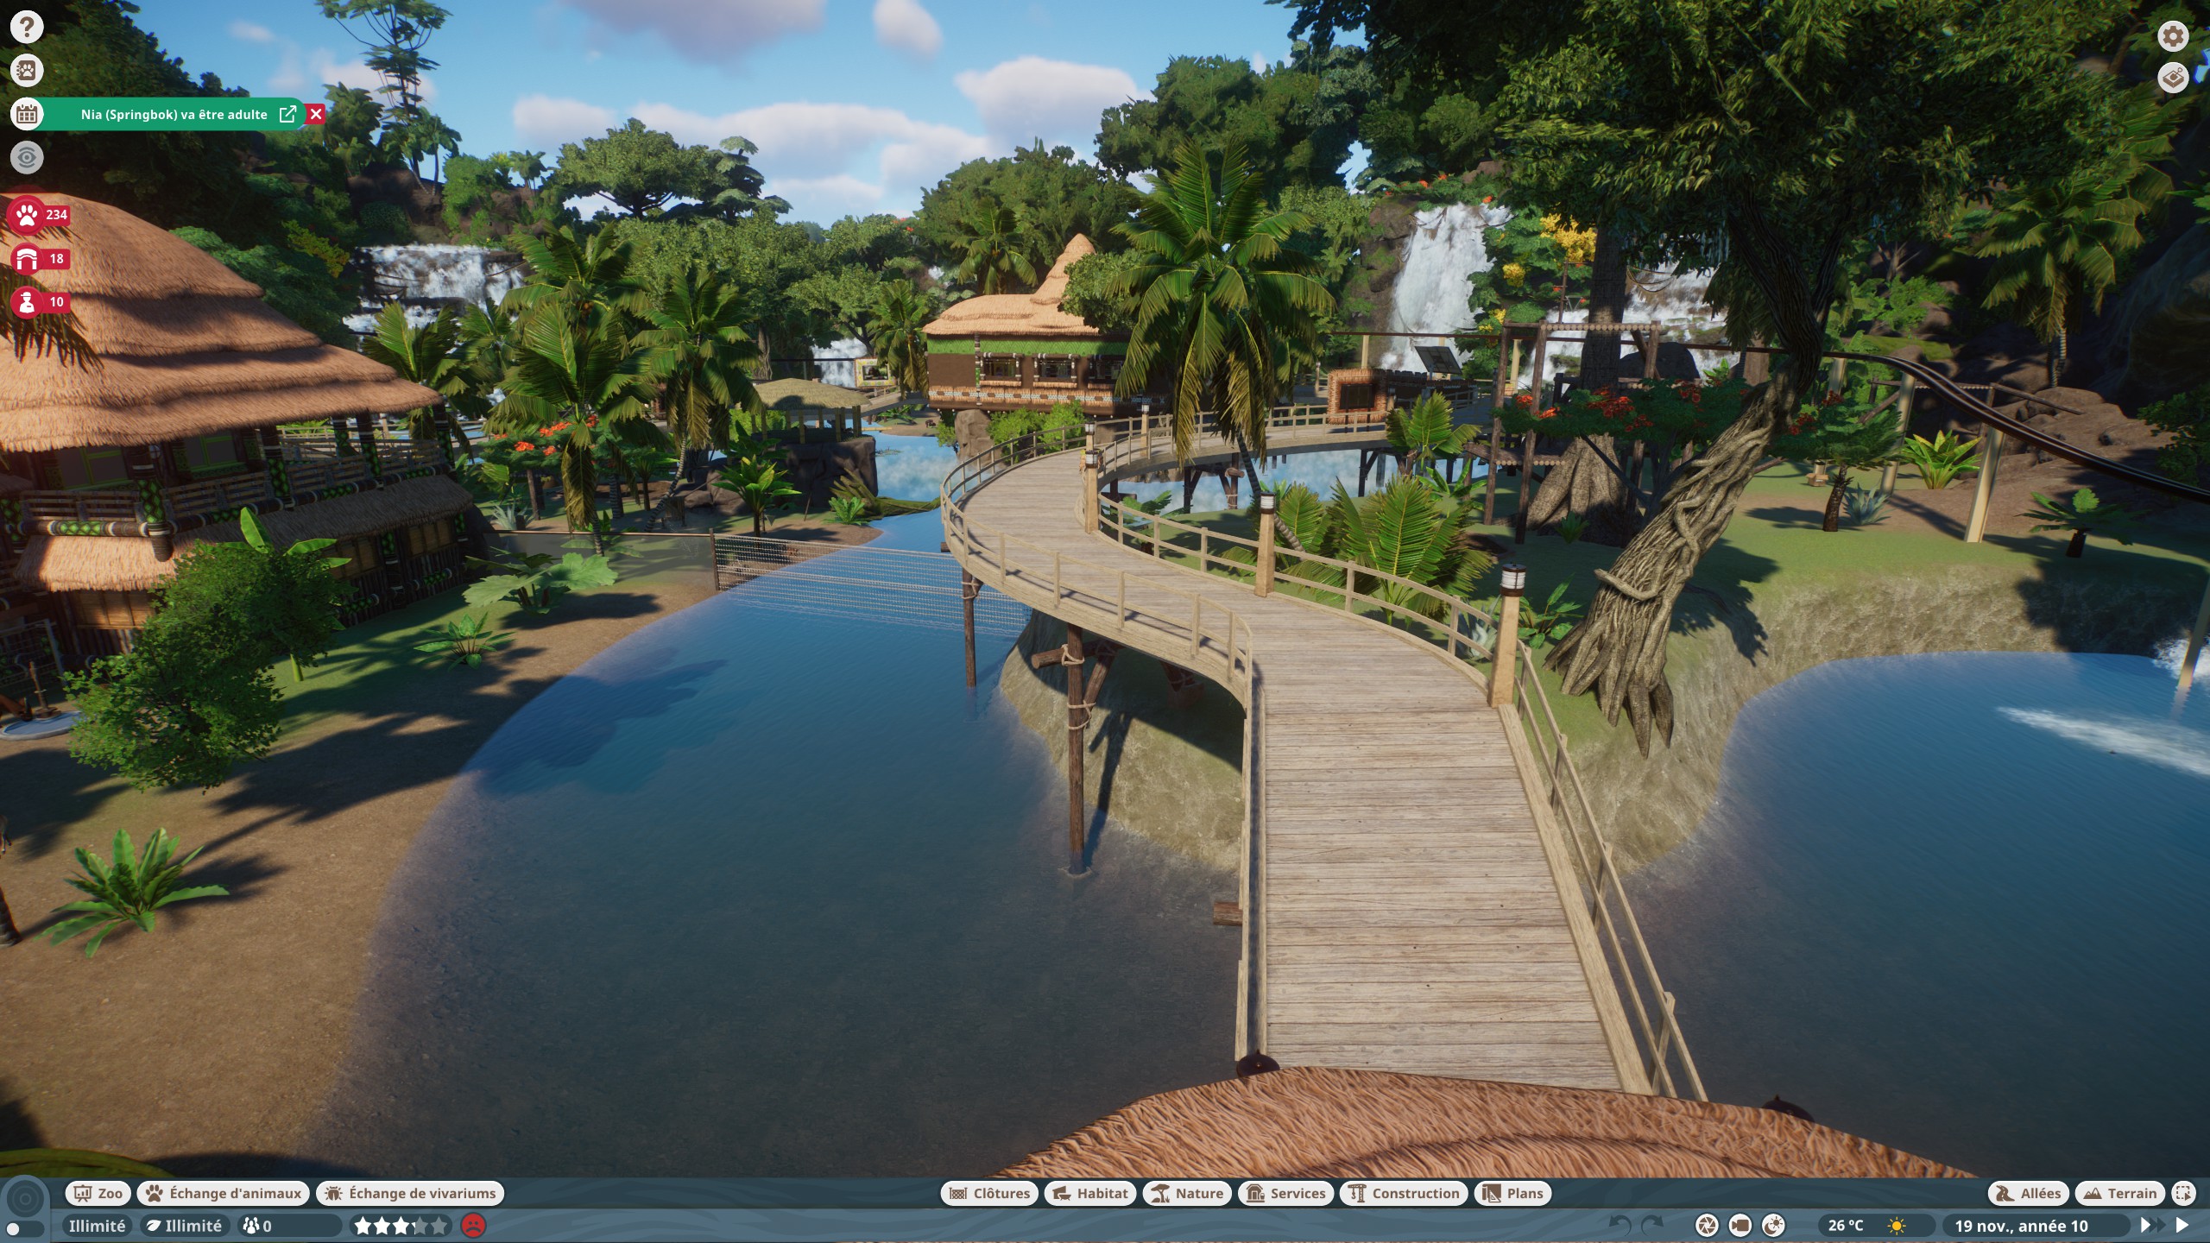
Task: Open the Zoo management menu
Action: (98, 1193)
